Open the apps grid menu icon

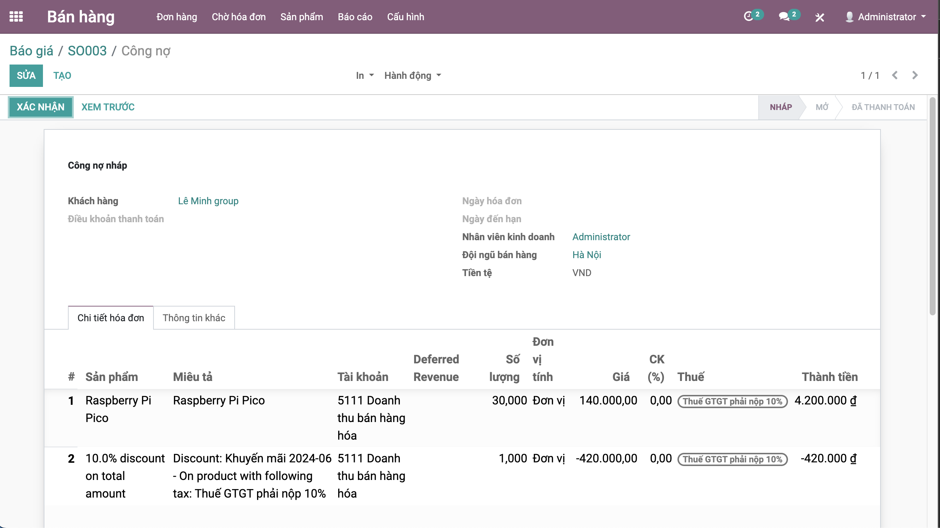click(16, 17)
